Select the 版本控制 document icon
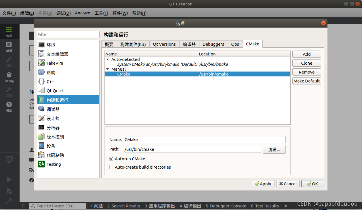Screen dimensions: 362x210 42,137
